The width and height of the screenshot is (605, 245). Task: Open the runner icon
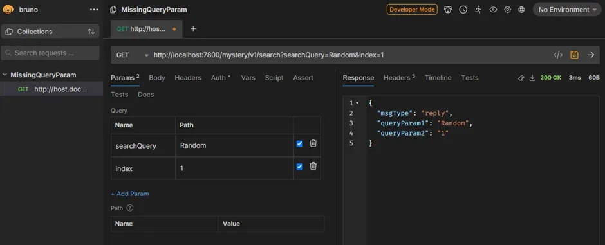478,10
